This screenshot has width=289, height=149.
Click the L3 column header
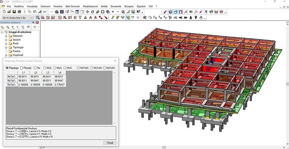(x=48, y=72)
